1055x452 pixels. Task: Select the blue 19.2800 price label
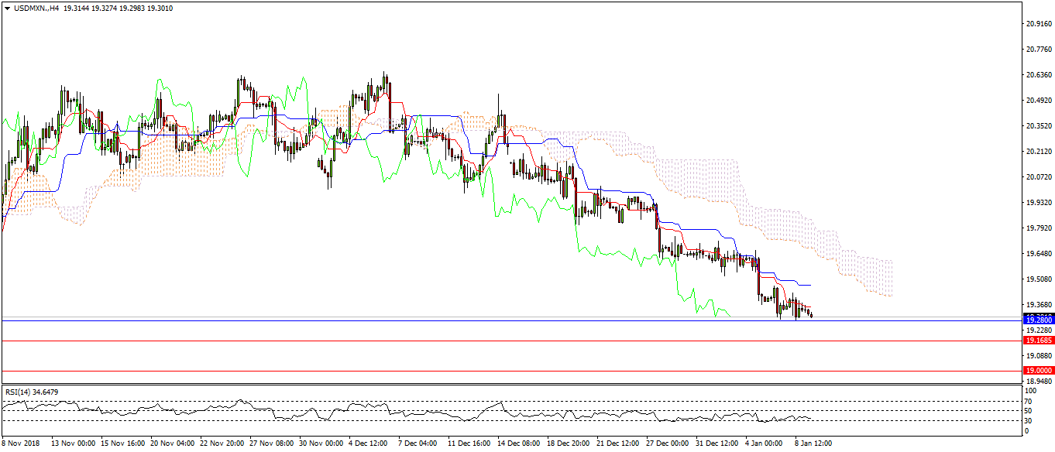coord(1037,320)
